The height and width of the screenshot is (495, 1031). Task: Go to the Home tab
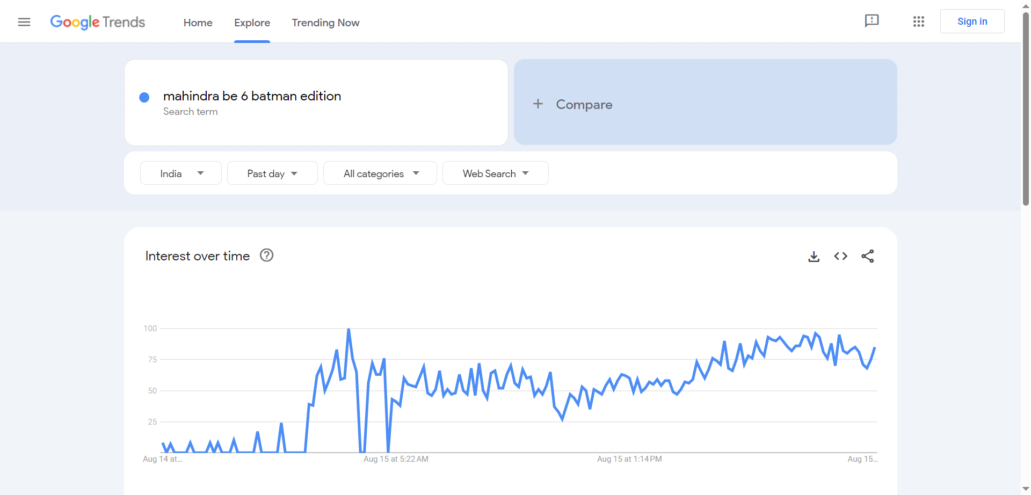click(x=198, y=23)
